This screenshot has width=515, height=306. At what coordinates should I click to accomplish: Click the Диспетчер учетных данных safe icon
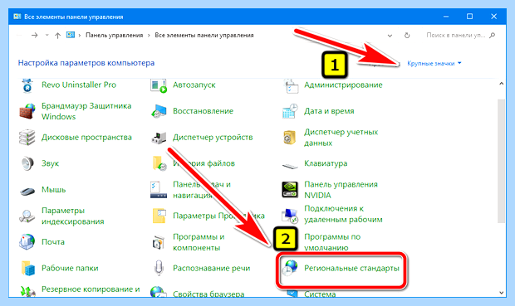point(290,138)
